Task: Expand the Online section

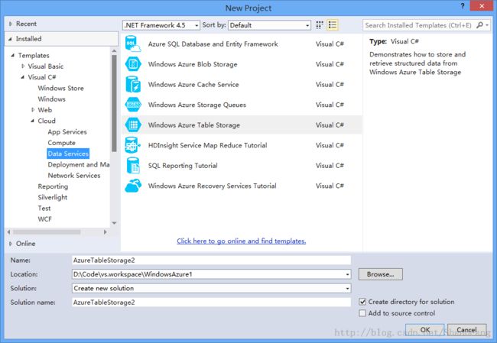Action: pyautogui.click(x=11, y=244)
